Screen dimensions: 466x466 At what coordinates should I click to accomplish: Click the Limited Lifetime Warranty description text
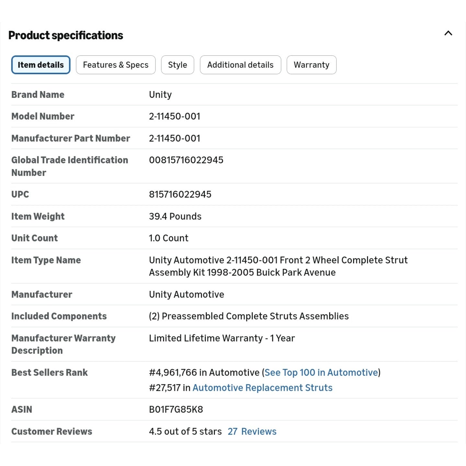tap(222, 338)
